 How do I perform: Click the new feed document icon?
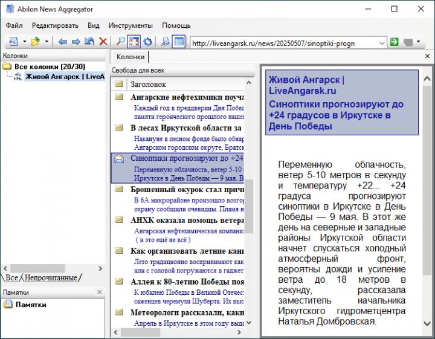(x=13, y=42)
